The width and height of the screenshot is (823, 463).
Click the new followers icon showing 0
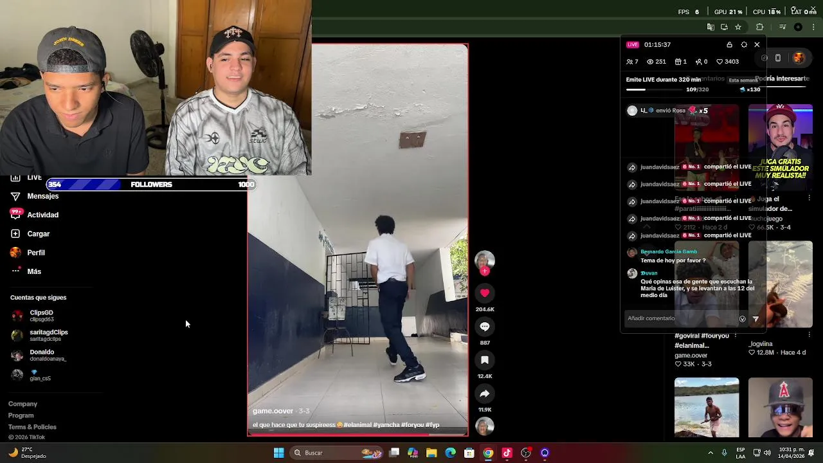(698, 62)
